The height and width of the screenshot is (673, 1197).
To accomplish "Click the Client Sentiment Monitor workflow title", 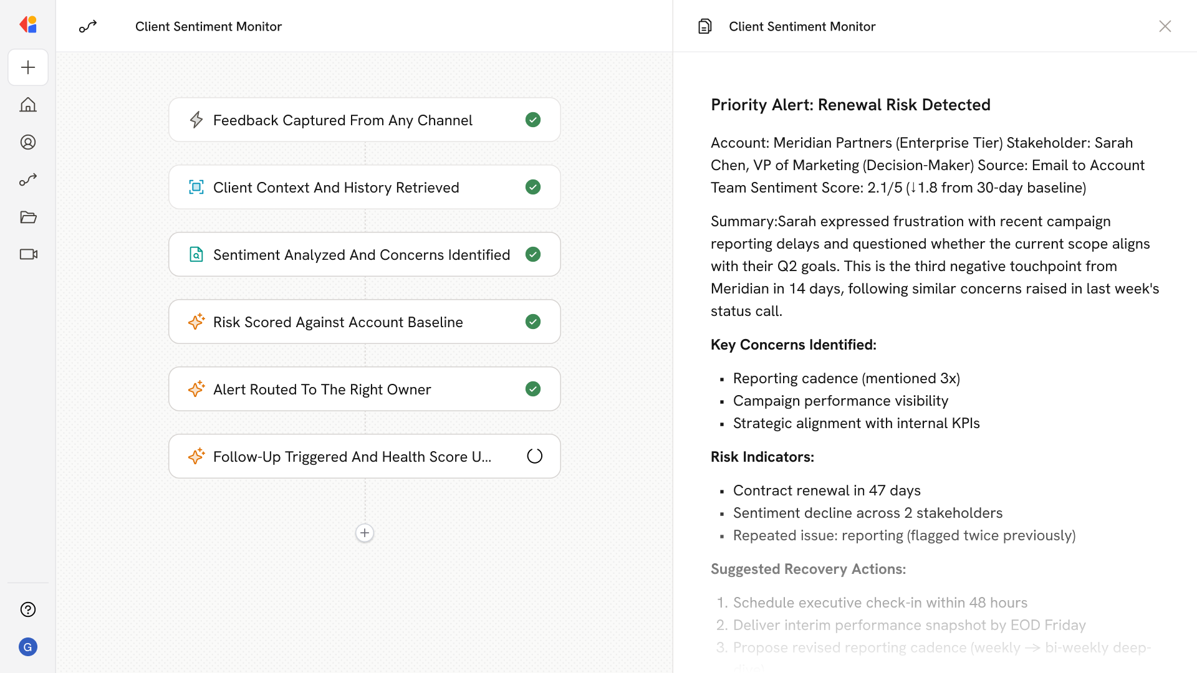I will (208, 26).
